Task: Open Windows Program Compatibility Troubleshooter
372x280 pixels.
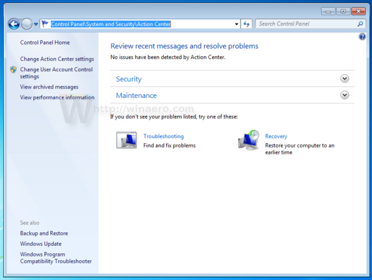Action: pos(56,258)
